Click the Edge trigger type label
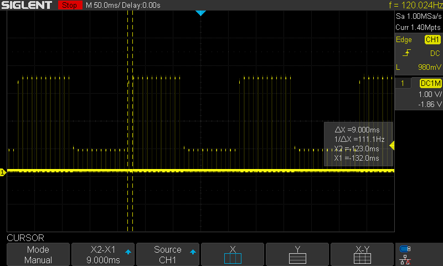 click(404, 39)
